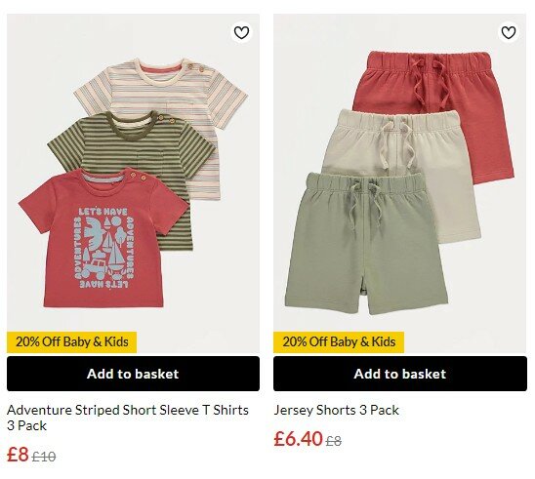Add Jersey Shorts 3 Pack to basket
Image resolution: width=535 pixels, height=479 pixels.
pos(400,374)
